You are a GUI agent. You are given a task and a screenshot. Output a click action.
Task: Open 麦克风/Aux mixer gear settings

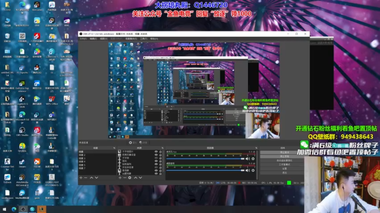(253, 159)
